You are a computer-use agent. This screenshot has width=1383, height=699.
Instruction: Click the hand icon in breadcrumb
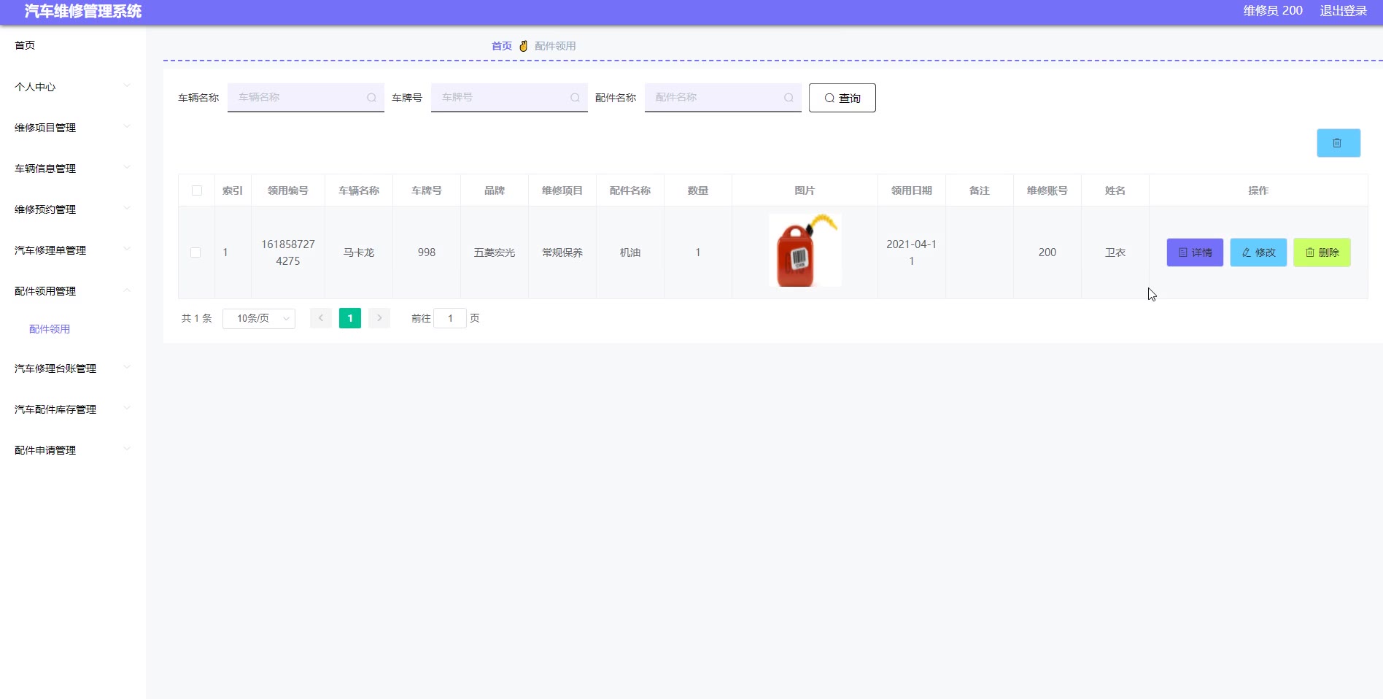[x=523, y=46]
